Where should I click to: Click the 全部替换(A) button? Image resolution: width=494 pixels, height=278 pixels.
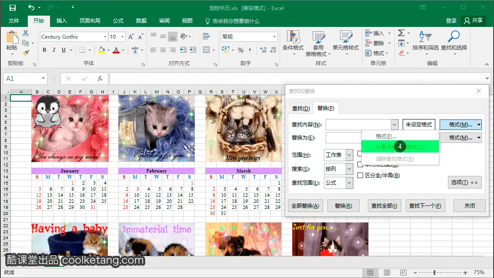pyautogui.click(x=305, y=205)
